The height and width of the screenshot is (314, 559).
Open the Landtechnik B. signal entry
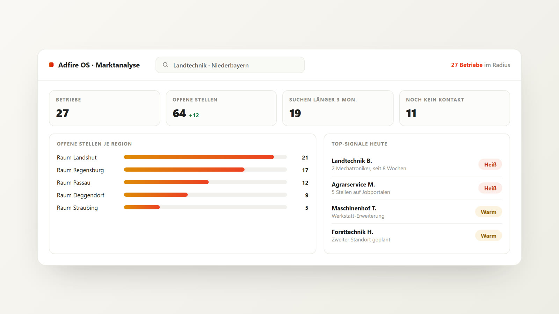(417, 164)
